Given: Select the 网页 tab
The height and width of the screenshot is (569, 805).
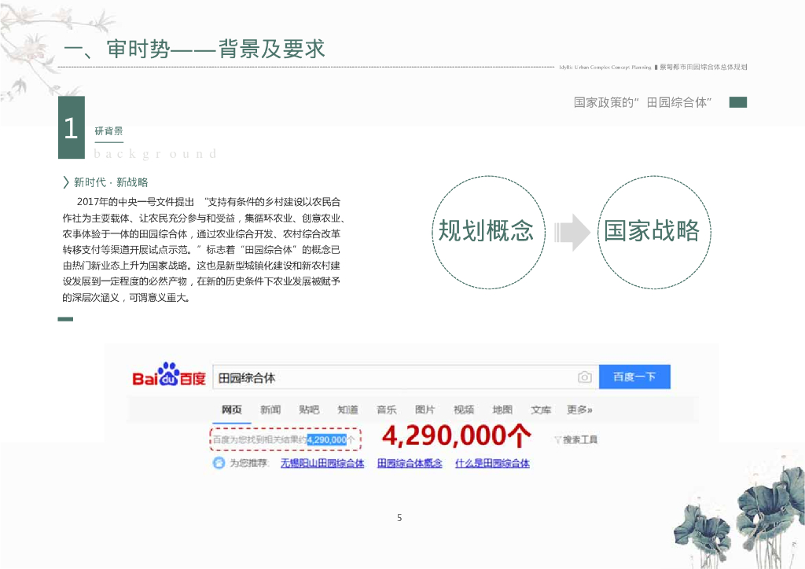Looking at the screenshot, I should pos(231,409).
